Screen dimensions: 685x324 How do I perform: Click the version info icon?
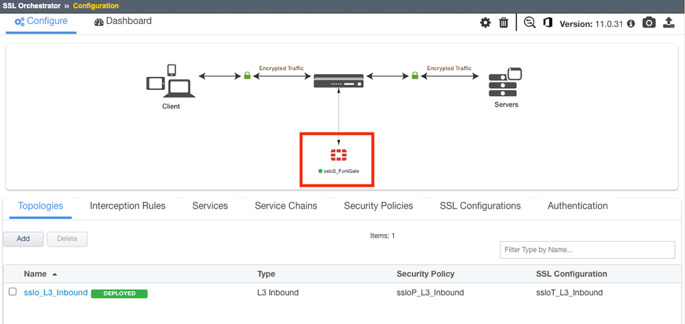click(631, 23)
